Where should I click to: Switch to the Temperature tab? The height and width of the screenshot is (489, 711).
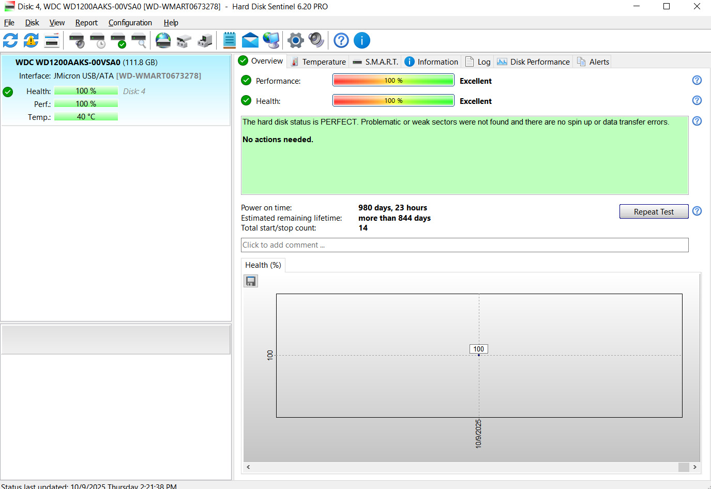coord(318,62)
